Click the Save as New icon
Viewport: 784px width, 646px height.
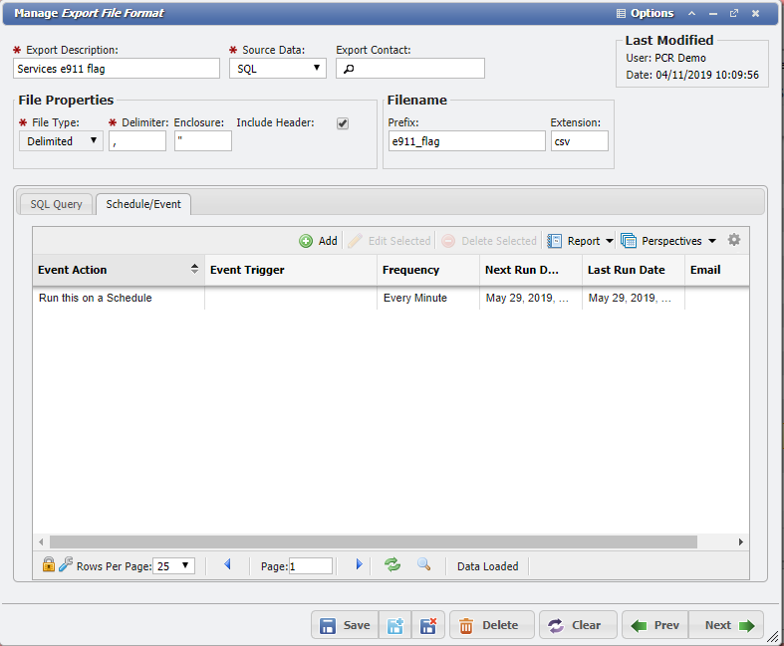coord(395,625)
